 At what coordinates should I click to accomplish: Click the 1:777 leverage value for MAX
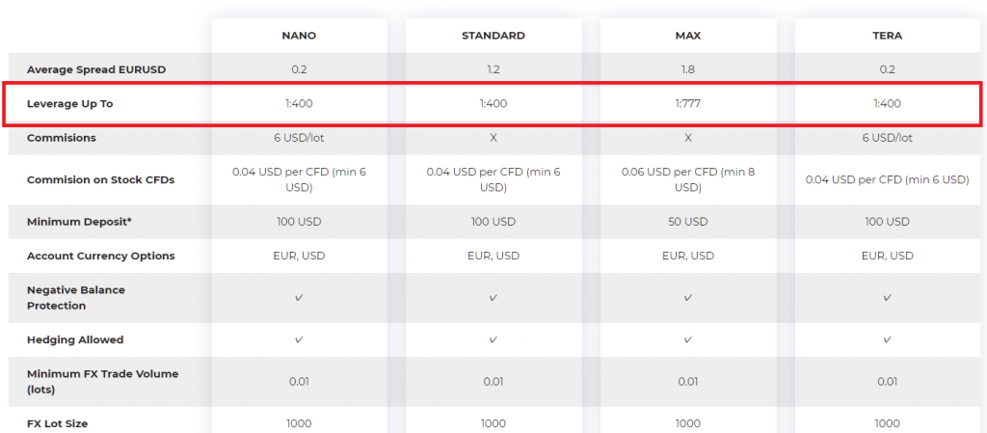pos(688,104)
